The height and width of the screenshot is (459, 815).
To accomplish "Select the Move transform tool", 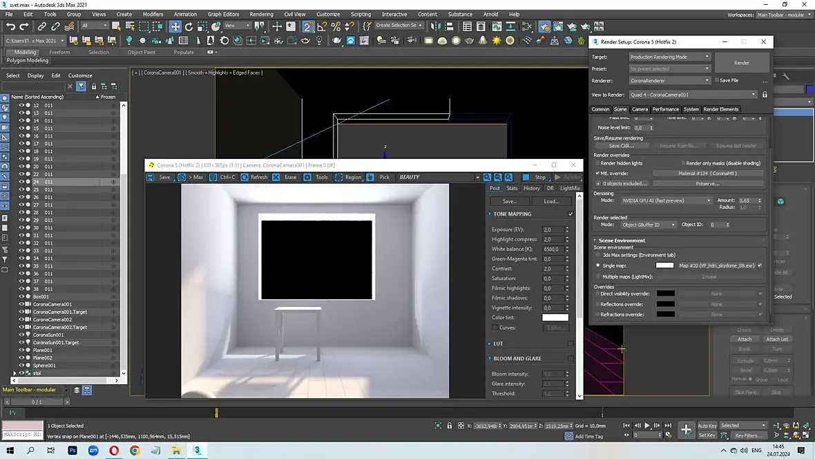I will coord(175,26).
